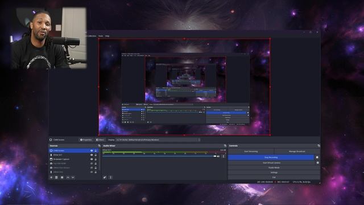Click the webcam overlay thumbnail
Screen dimensions: 364x205
click(x=49, y=38)
